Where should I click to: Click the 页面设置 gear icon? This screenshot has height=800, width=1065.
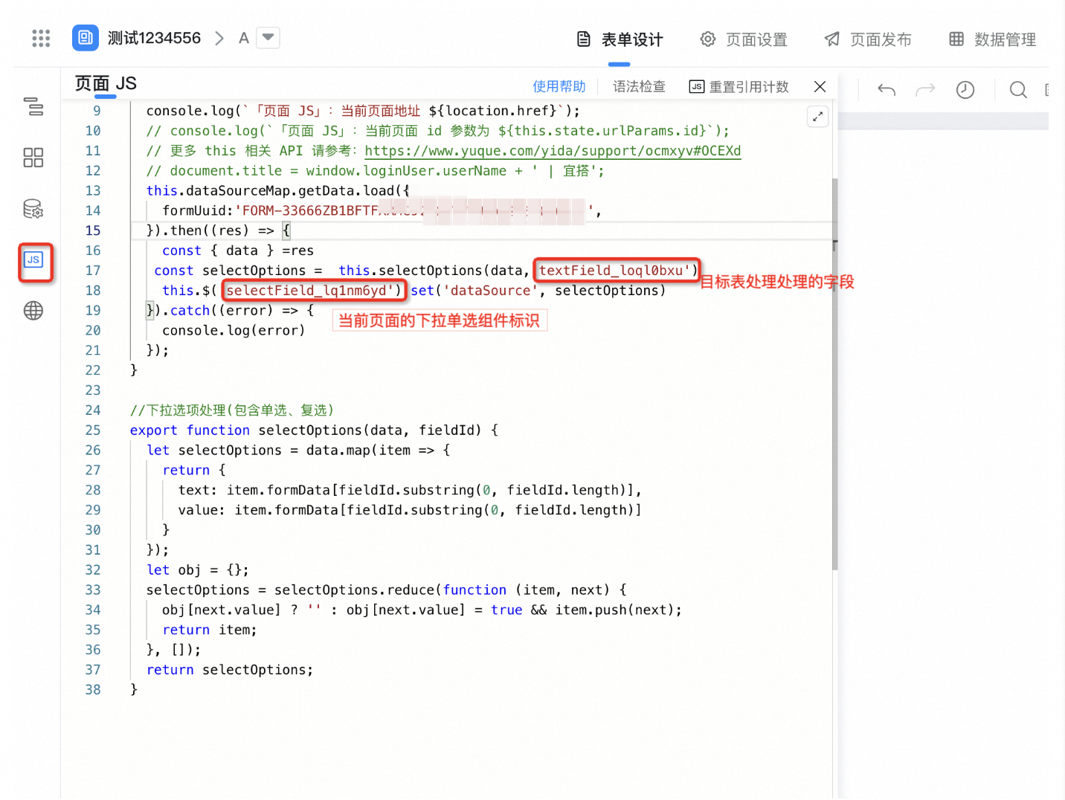point(708,39)
